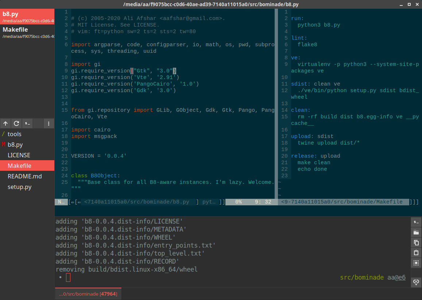422x300 pixels.
Task: Click the 'run:' target in Makefile
Action: coord(297,19)
